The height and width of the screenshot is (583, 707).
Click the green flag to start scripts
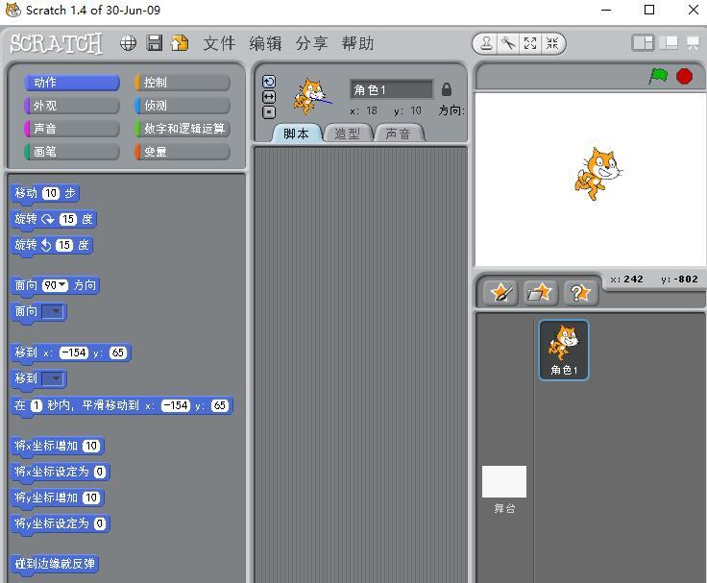click(658, 76)
